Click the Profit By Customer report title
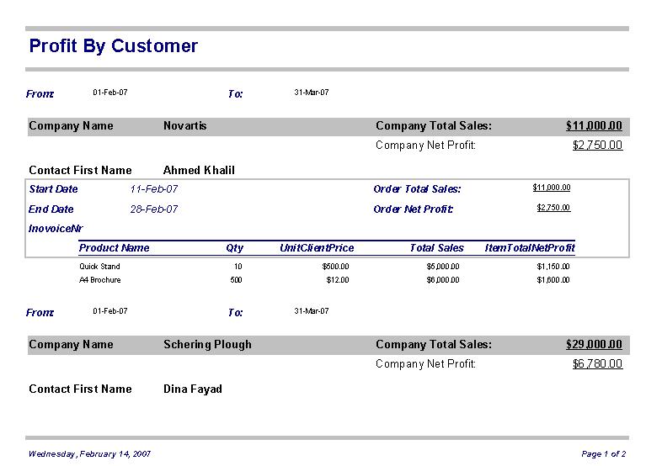The width and height of the screenshot is (662, 466). pos(113,46)
